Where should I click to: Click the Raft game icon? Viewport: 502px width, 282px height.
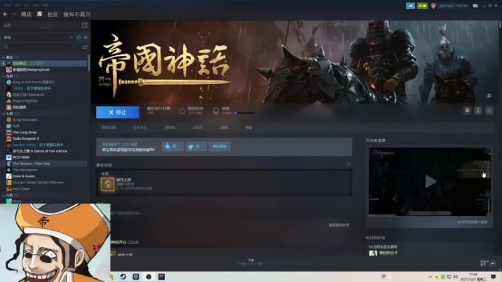tap(9, 126)
